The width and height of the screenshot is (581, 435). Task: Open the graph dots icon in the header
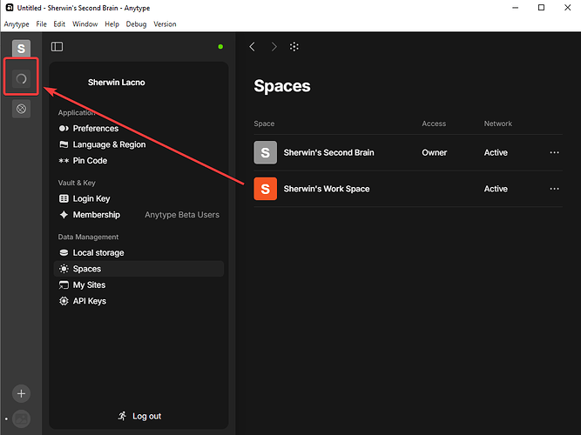click(294, 47)
